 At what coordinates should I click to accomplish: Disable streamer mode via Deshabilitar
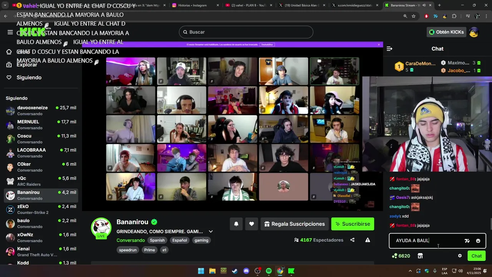click(267, 45)
